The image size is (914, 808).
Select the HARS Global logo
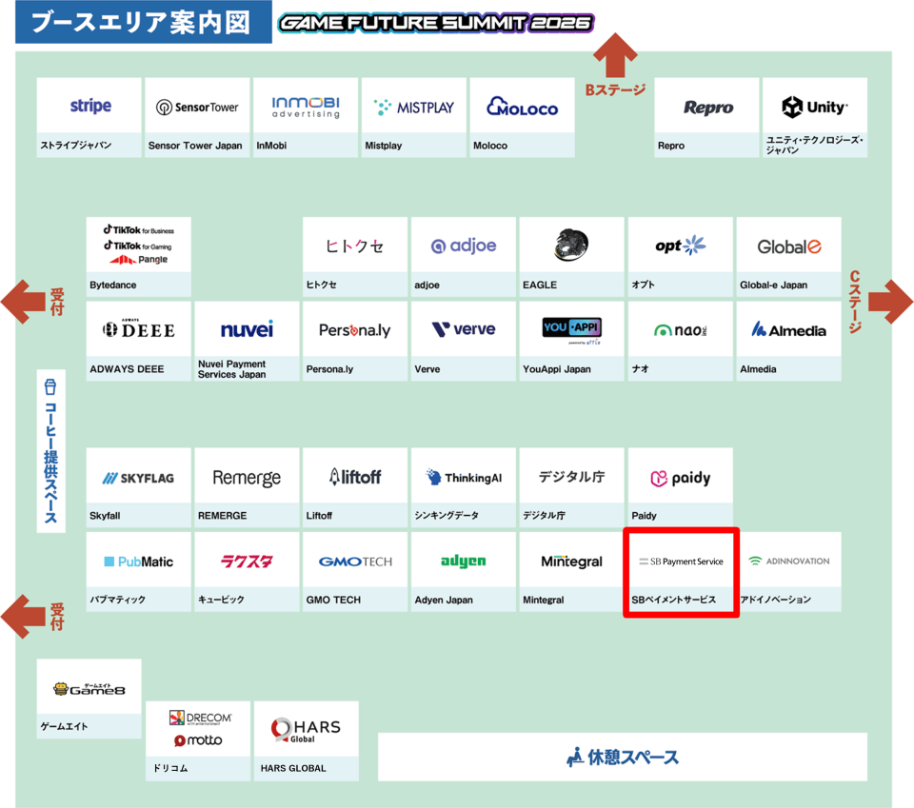tap(306, 730)
